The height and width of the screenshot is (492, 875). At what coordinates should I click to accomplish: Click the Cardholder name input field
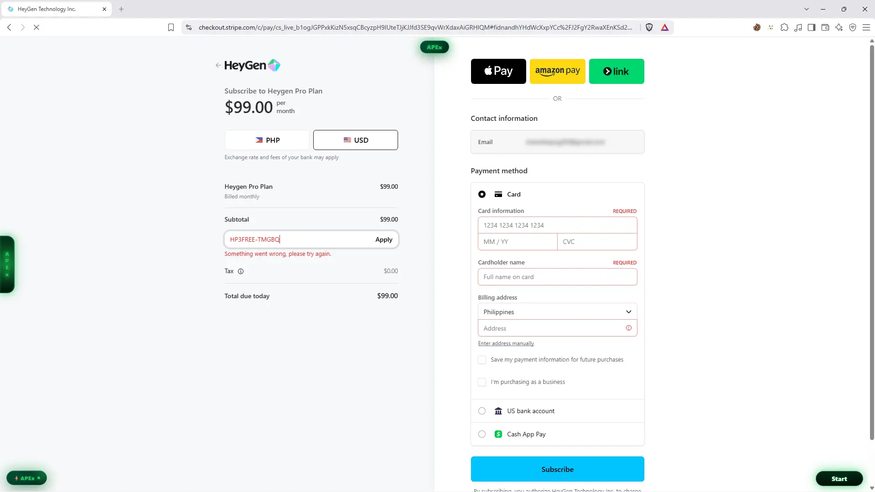click(557, 277)
